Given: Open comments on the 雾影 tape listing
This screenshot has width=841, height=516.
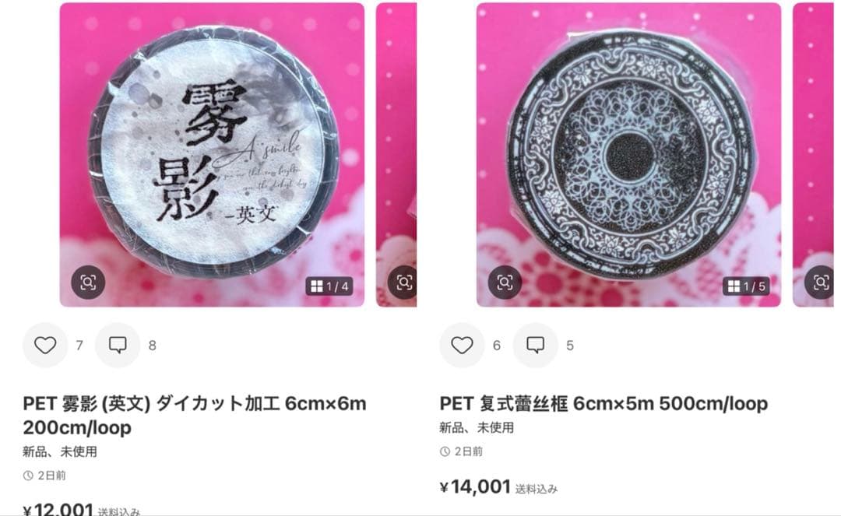Looking at the screenshot, I should (x=118, y=345).
